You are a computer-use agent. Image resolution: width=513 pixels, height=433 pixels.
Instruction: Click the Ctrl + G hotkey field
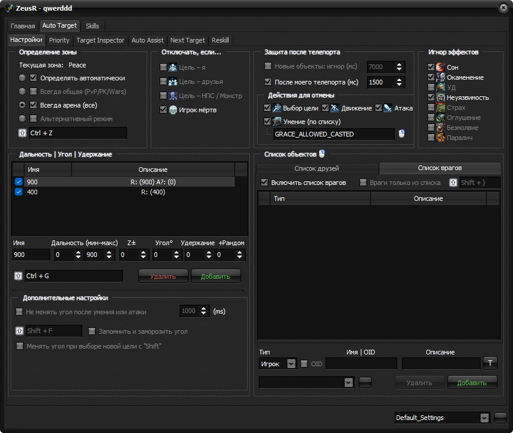(x=74, y=276)
